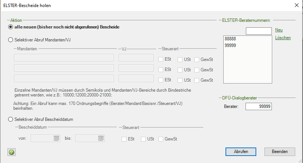Open calendar picker of 'bis' date field
303x163 pixels.
pos(101,138)
